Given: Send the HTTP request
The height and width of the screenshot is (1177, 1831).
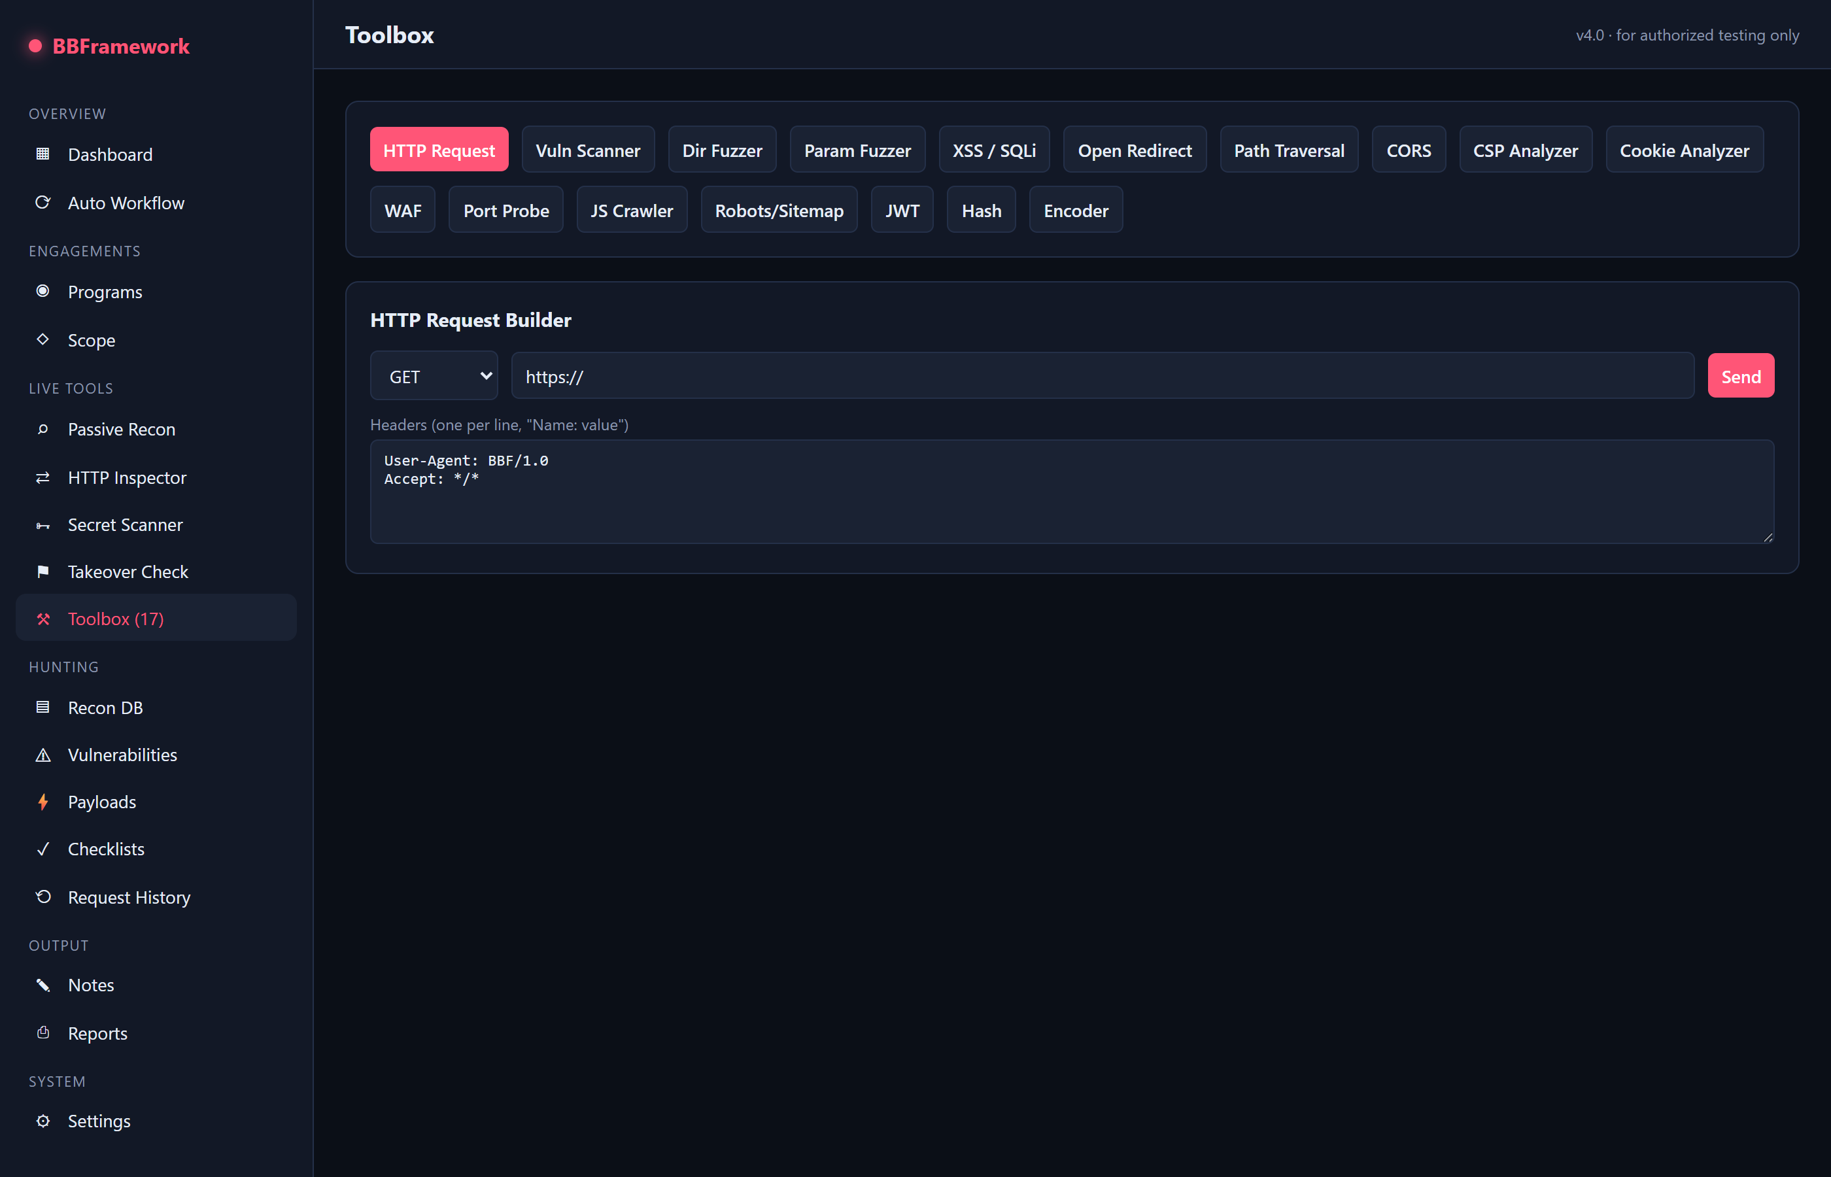Looking at the screenshot, I should 1741,375.
